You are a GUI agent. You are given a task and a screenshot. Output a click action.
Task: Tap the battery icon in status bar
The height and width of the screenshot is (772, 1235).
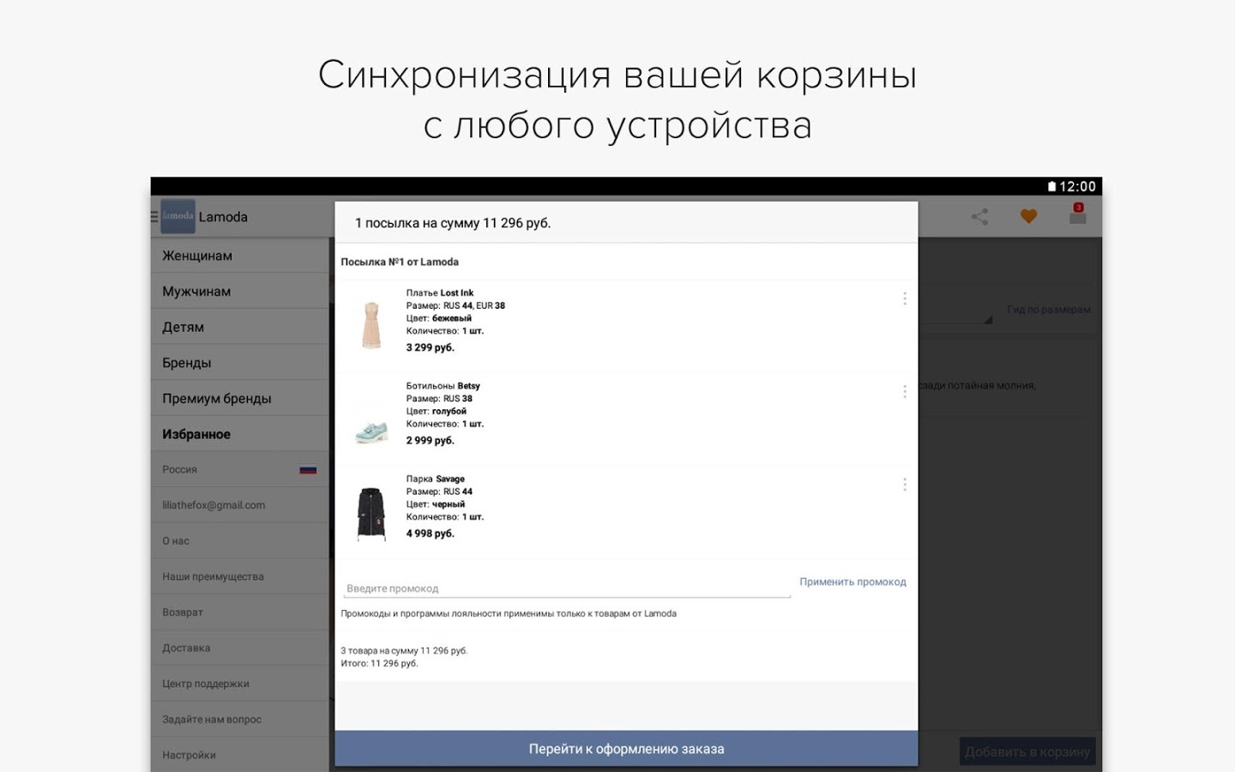click(x=1052, y=186)
